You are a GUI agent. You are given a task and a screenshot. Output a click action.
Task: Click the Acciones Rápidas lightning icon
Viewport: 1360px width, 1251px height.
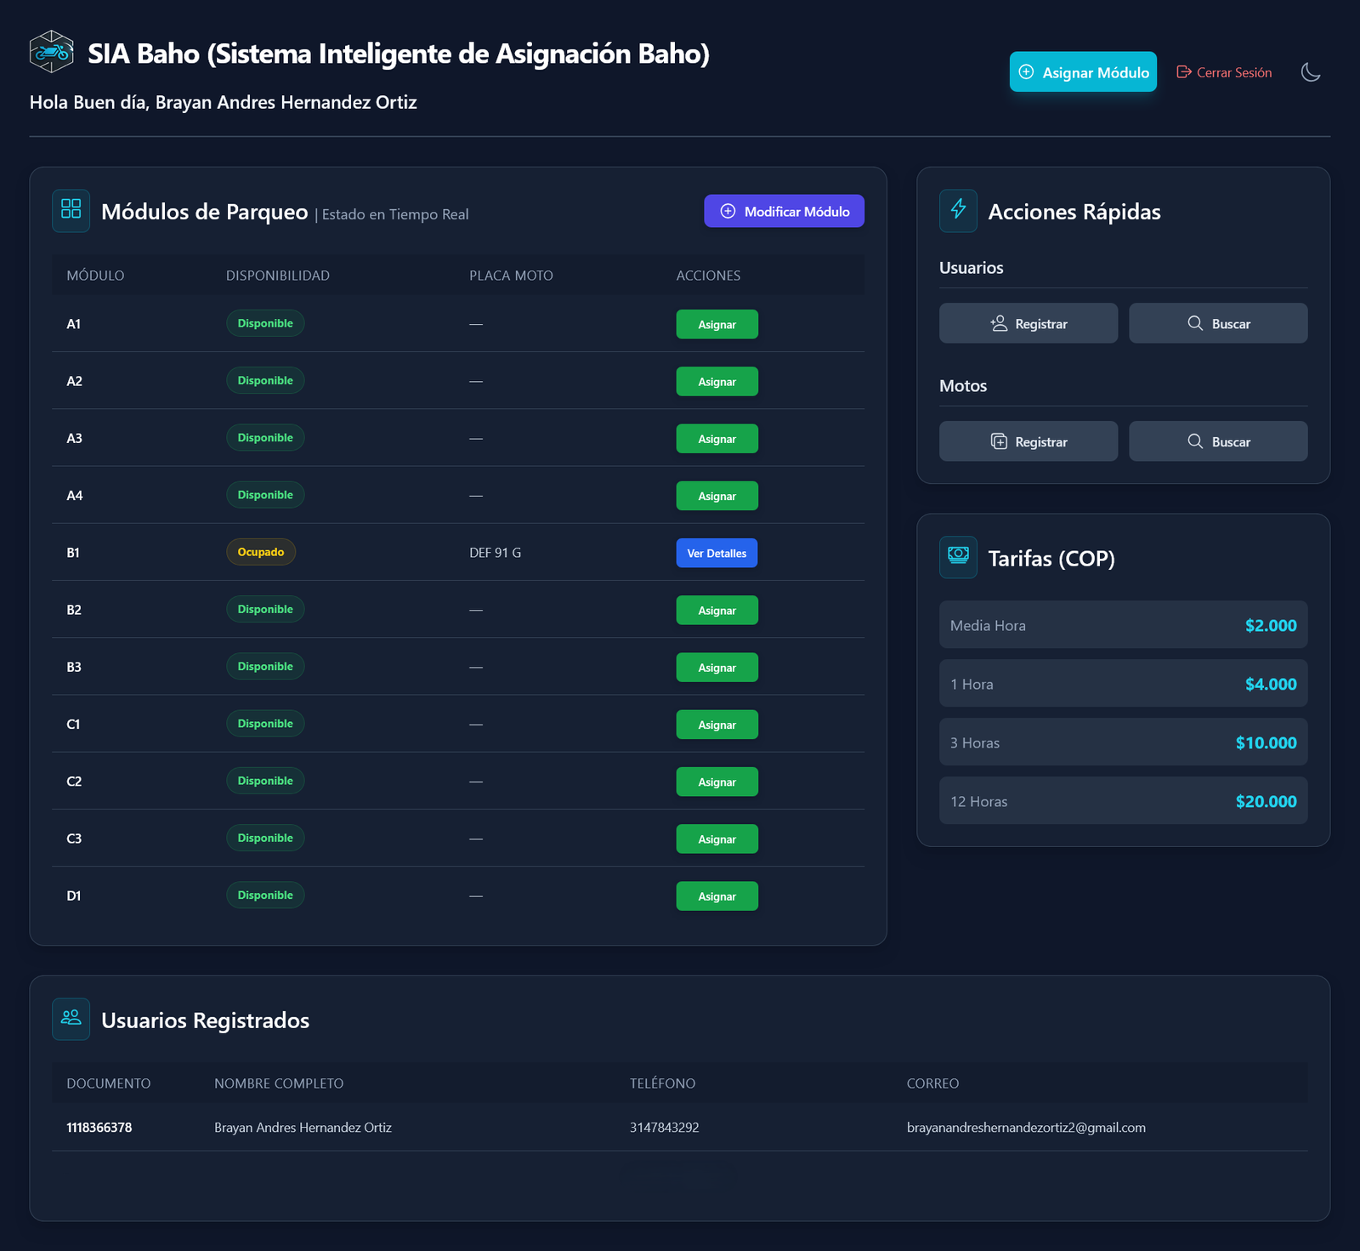(958, 210)
